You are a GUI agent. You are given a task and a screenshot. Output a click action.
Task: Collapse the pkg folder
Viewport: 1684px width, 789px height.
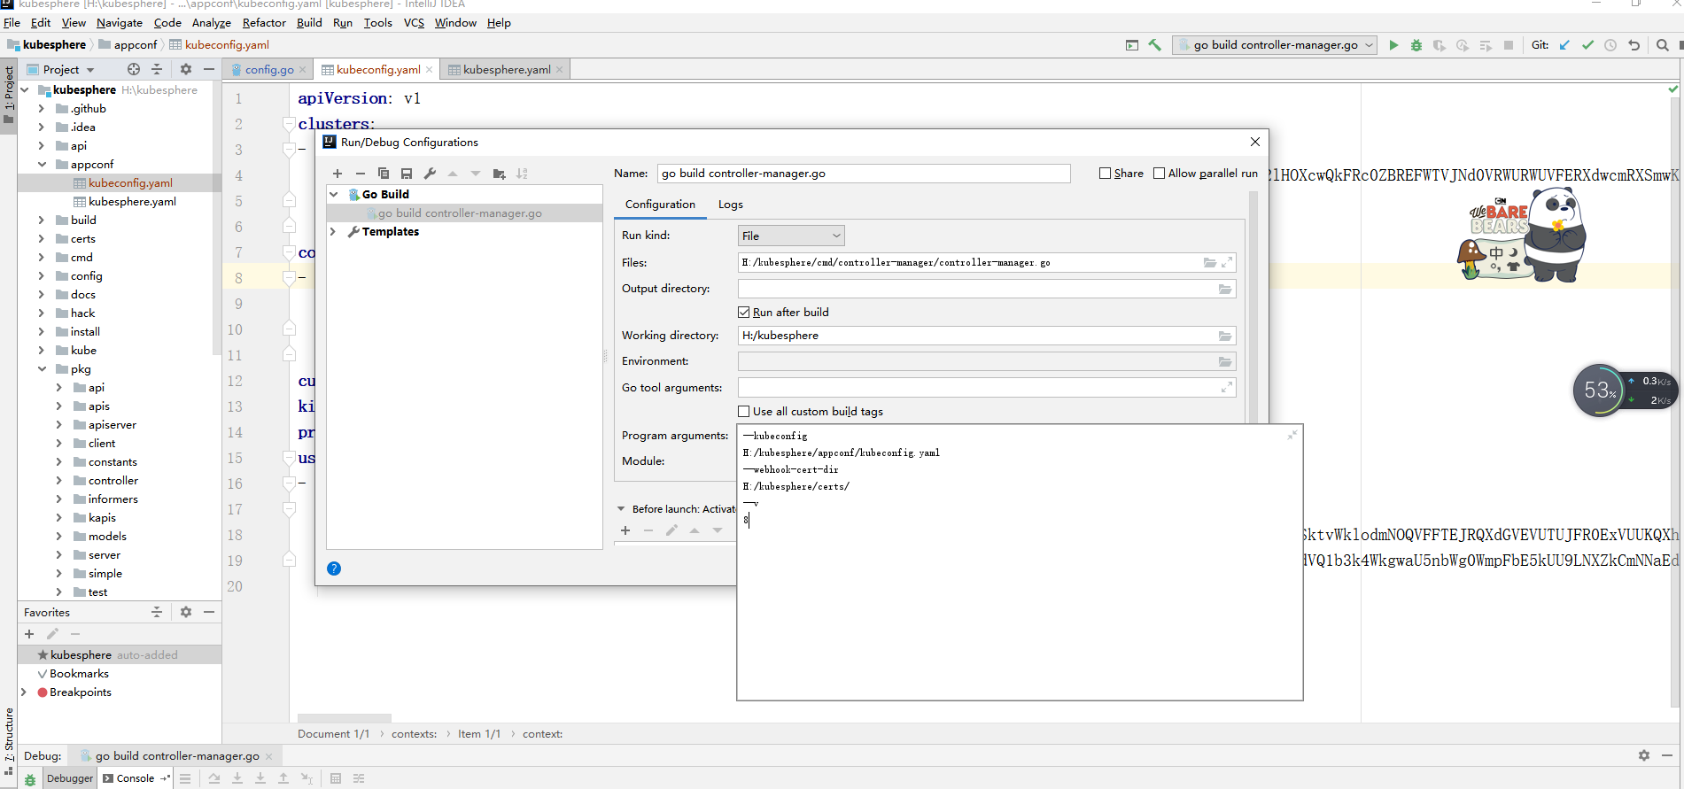click(42, 369)
